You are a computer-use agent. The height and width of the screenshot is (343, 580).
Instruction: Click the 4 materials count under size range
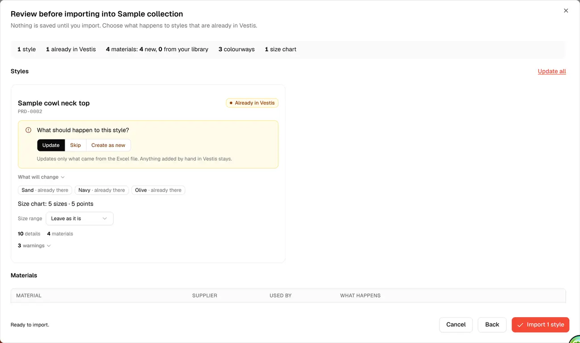(x=60, y=233)
